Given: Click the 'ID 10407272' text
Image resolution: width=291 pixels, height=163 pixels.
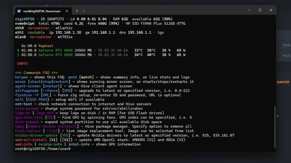Looking at the screenshot, I should click(52, 19).
